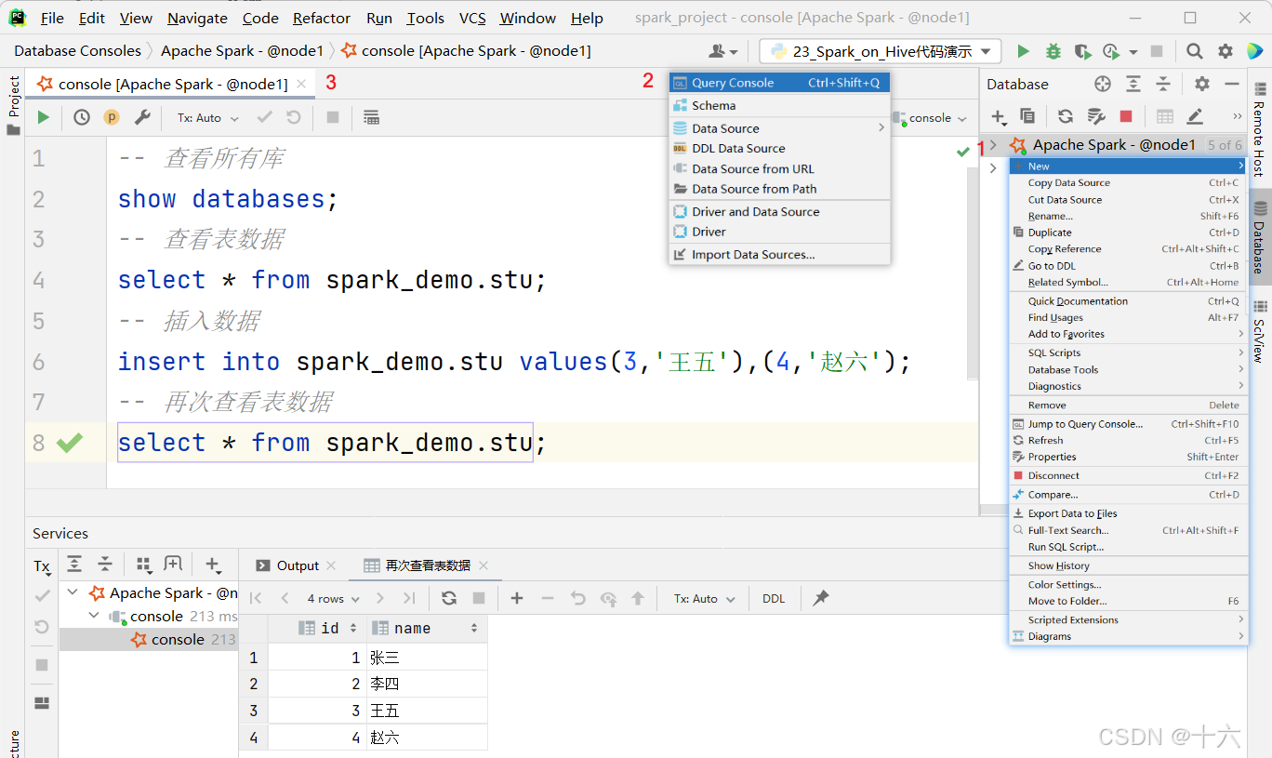Open Project tool window

(13, 104)
